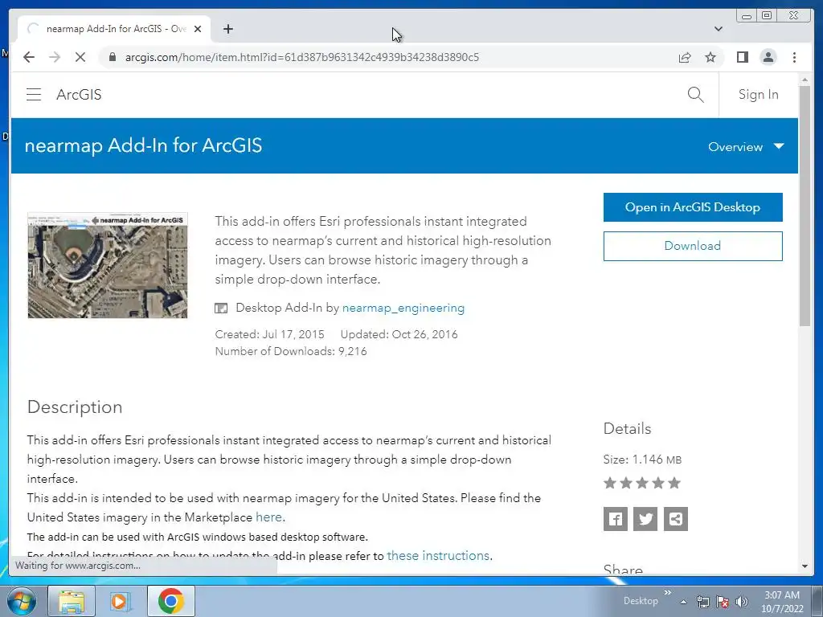Click the Description heading
Viewport: 823px width, 617px height.
tap(75, 407)
